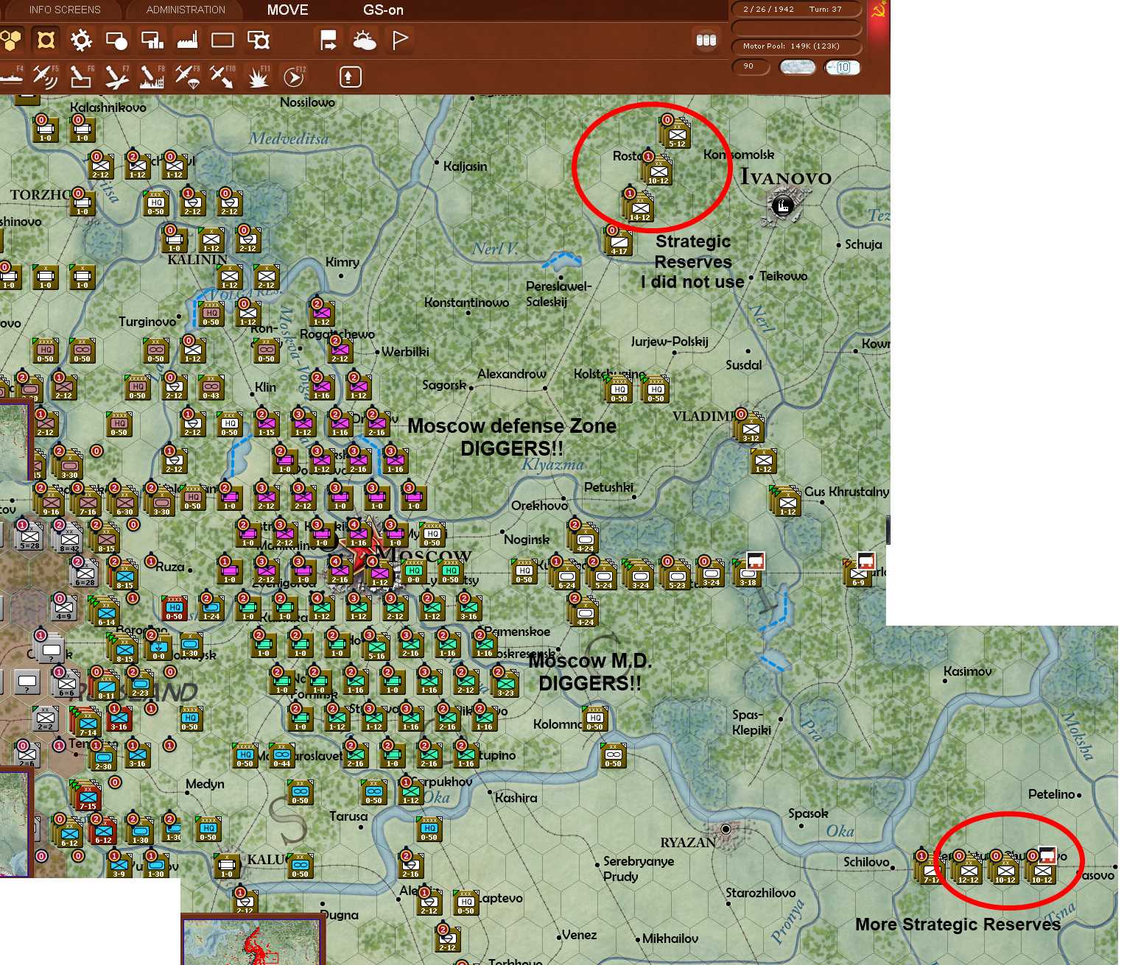Click the outlined pennant flag icon
The width and height of the screenshot is (1124, 965).
[400, 40]
